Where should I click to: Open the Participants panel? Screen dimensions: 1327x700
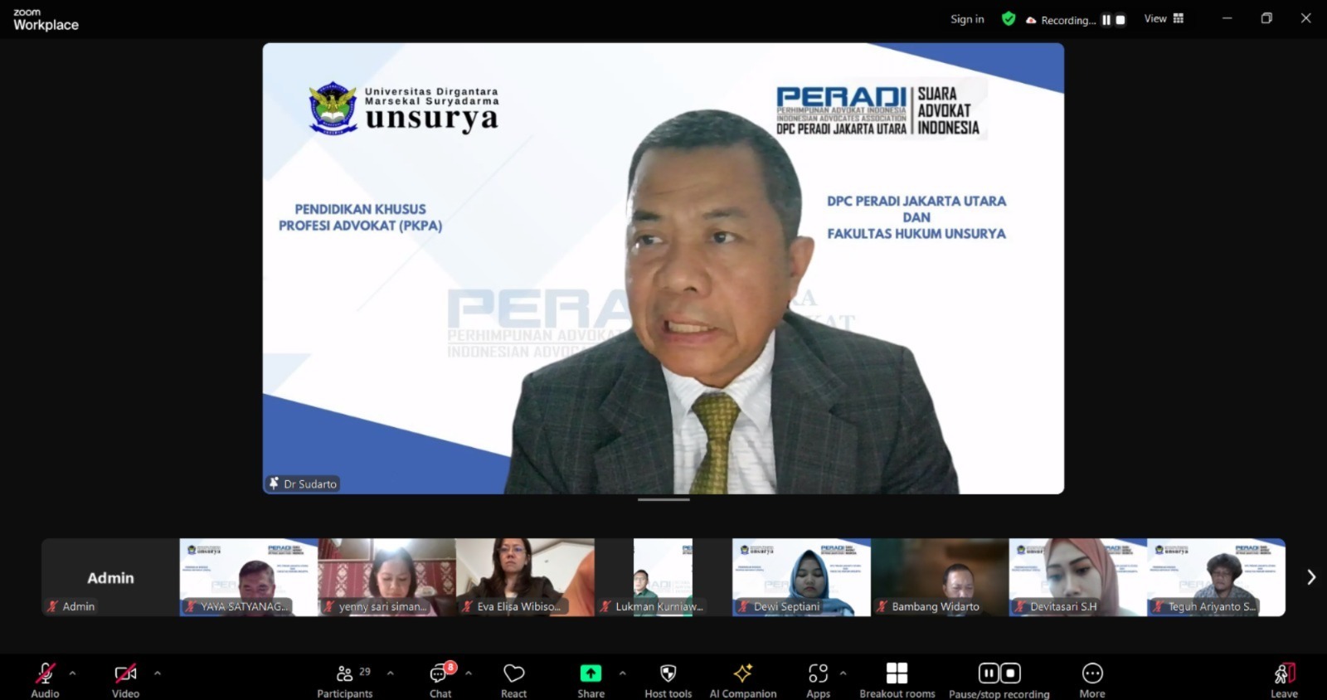[x=344, y=679]
